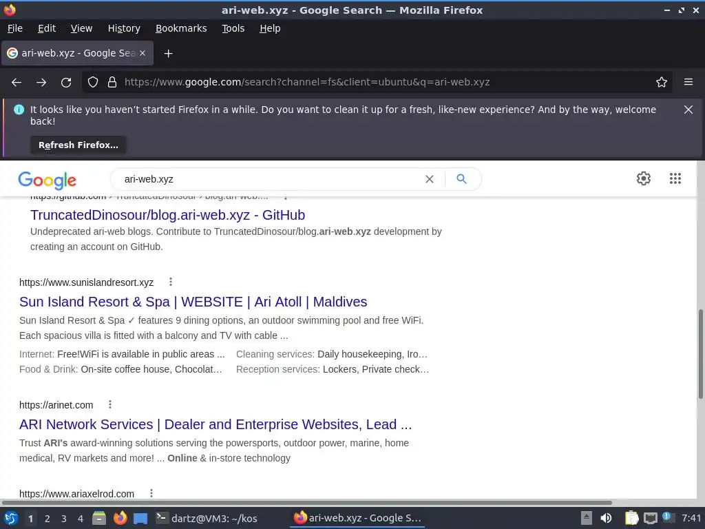
Task: Launch Firefox from taskbar quick launcher
Action: (120, 518)
